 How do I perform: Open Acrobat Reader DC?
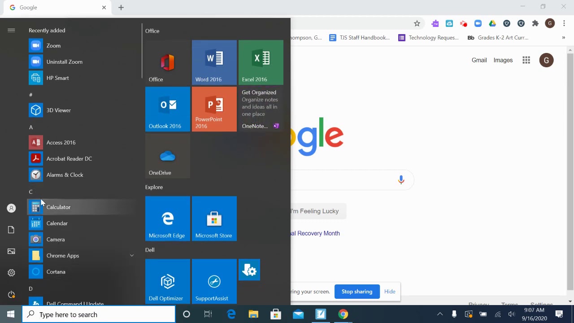(x=81, y=159)
